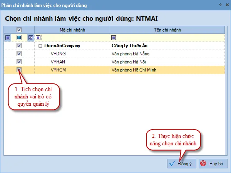Click the Đồng ý button
The width and height of the screenshot is (231, 173).
(182, 164)
